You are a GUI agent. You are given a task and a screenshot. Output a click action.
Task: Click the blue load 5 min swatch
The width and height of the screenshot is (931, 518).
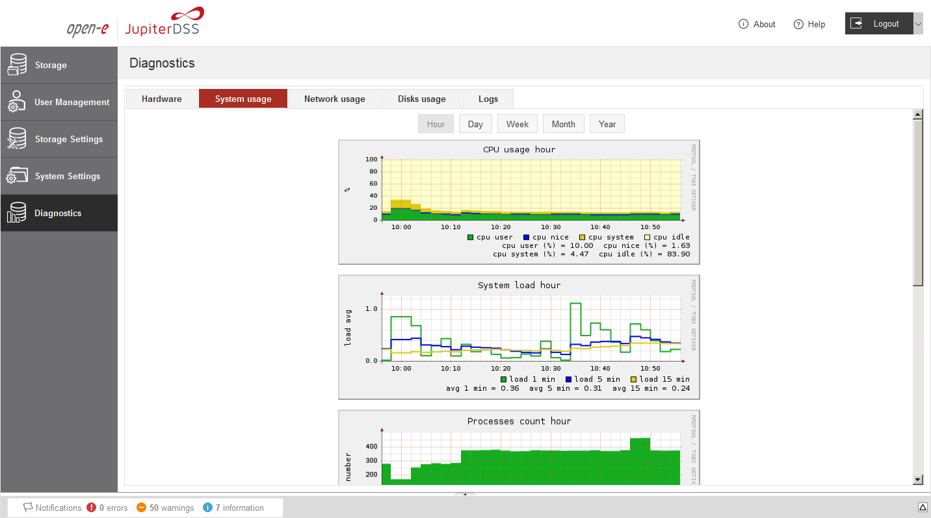coord(568,379)
